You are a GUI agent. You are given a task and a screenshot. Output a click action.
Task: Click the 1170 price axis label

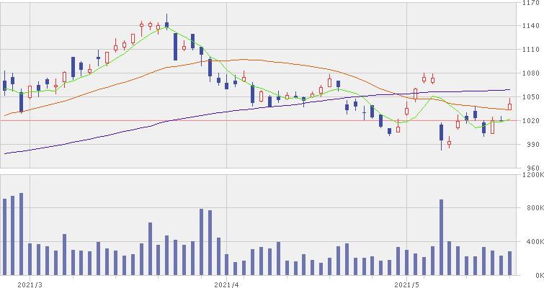click(x=532, y=4)
